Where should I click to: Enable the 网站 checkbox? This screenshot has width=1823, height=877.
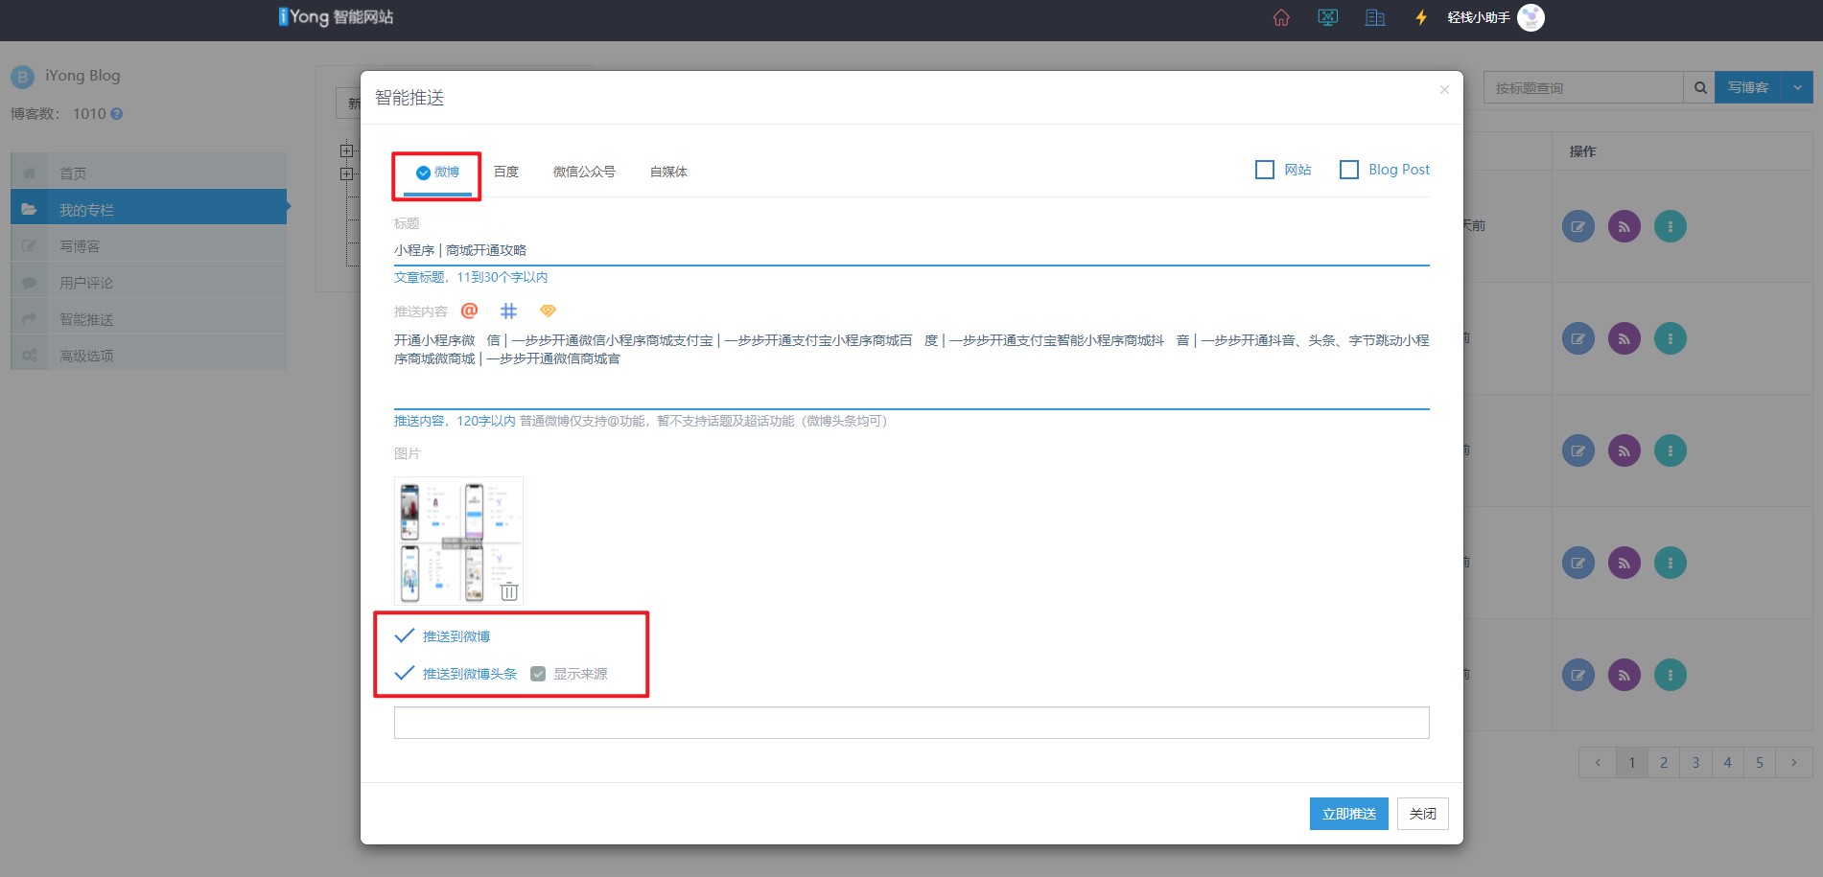[x=1265, y=170]
